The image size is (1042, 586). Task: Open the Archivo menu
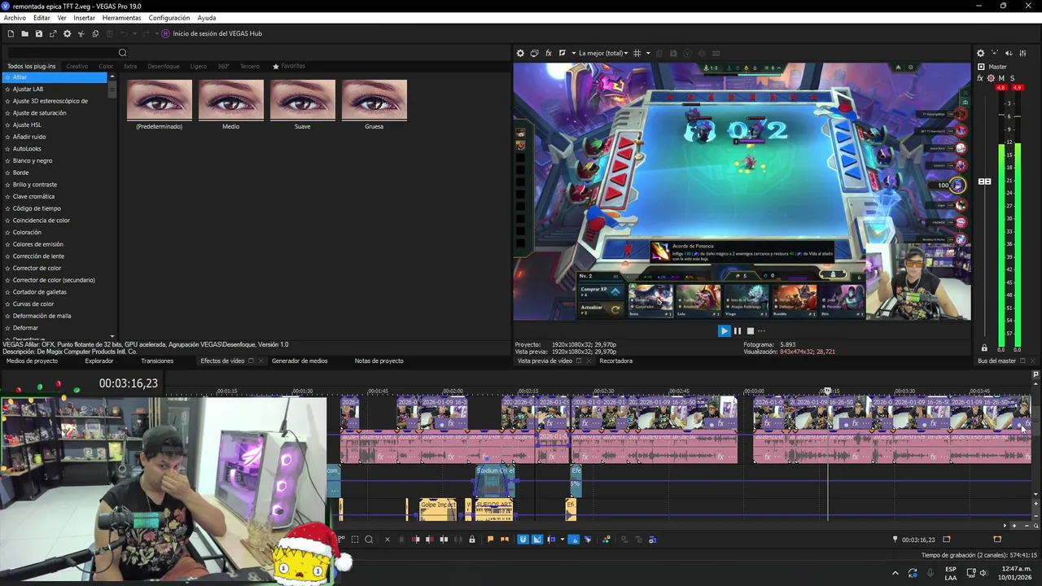click(x=15, y=18)
